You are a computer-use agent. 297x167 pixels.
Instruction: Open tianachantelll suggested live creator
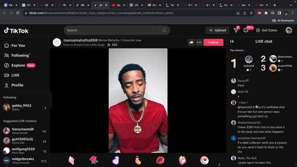click(x=25, y=131)
